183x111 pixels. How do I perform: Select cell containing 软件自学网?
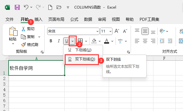[37, 68]
